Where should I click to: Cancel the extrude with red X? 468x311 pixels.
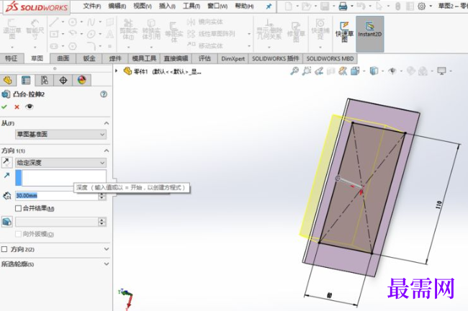point(17,107)
